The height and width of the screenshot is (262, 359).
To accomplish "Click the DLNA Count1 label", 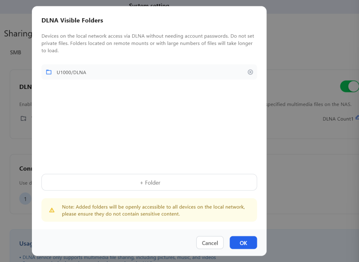I will tap(338, 119).
